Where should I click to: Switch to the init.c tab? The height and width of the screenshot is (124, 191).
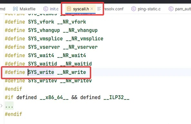(51, 9)
